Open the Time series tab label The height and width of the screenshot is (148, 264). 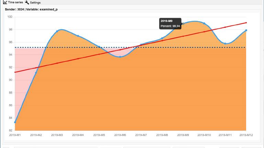click(15, 2)
